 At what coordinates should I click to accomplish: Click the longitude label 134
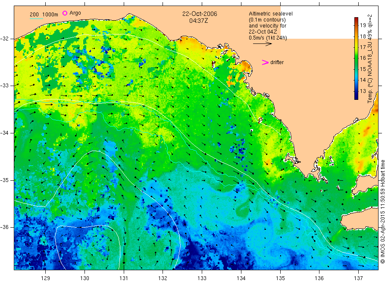point(241,278)
